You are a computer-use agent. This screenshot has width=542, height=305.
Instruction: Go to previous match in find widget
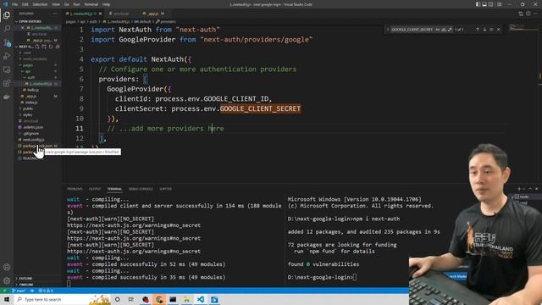pos(478,30)
